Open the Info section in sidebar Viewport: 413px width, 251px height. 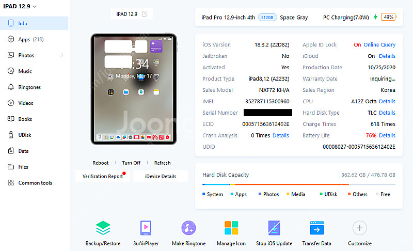[34, 23]
